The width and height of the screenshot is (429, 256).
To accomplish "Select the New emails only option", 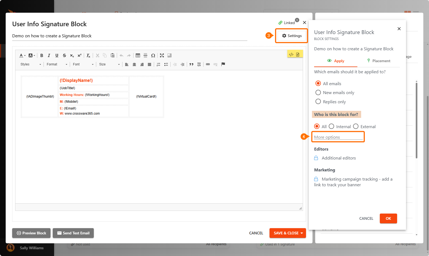I will (318, 92).
